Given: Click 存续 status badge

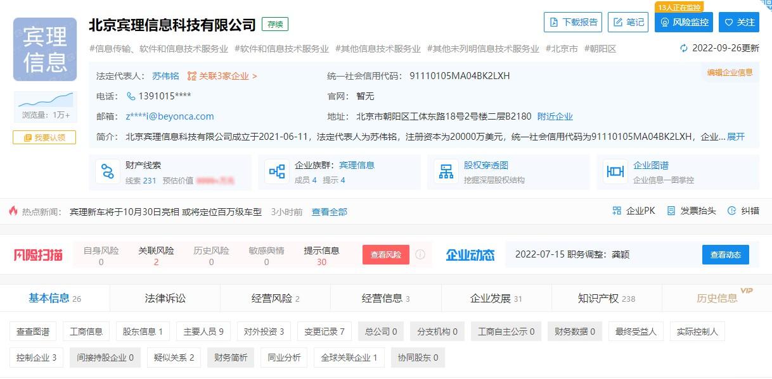Looking at the screenshot, I should (x=275, y=24).
